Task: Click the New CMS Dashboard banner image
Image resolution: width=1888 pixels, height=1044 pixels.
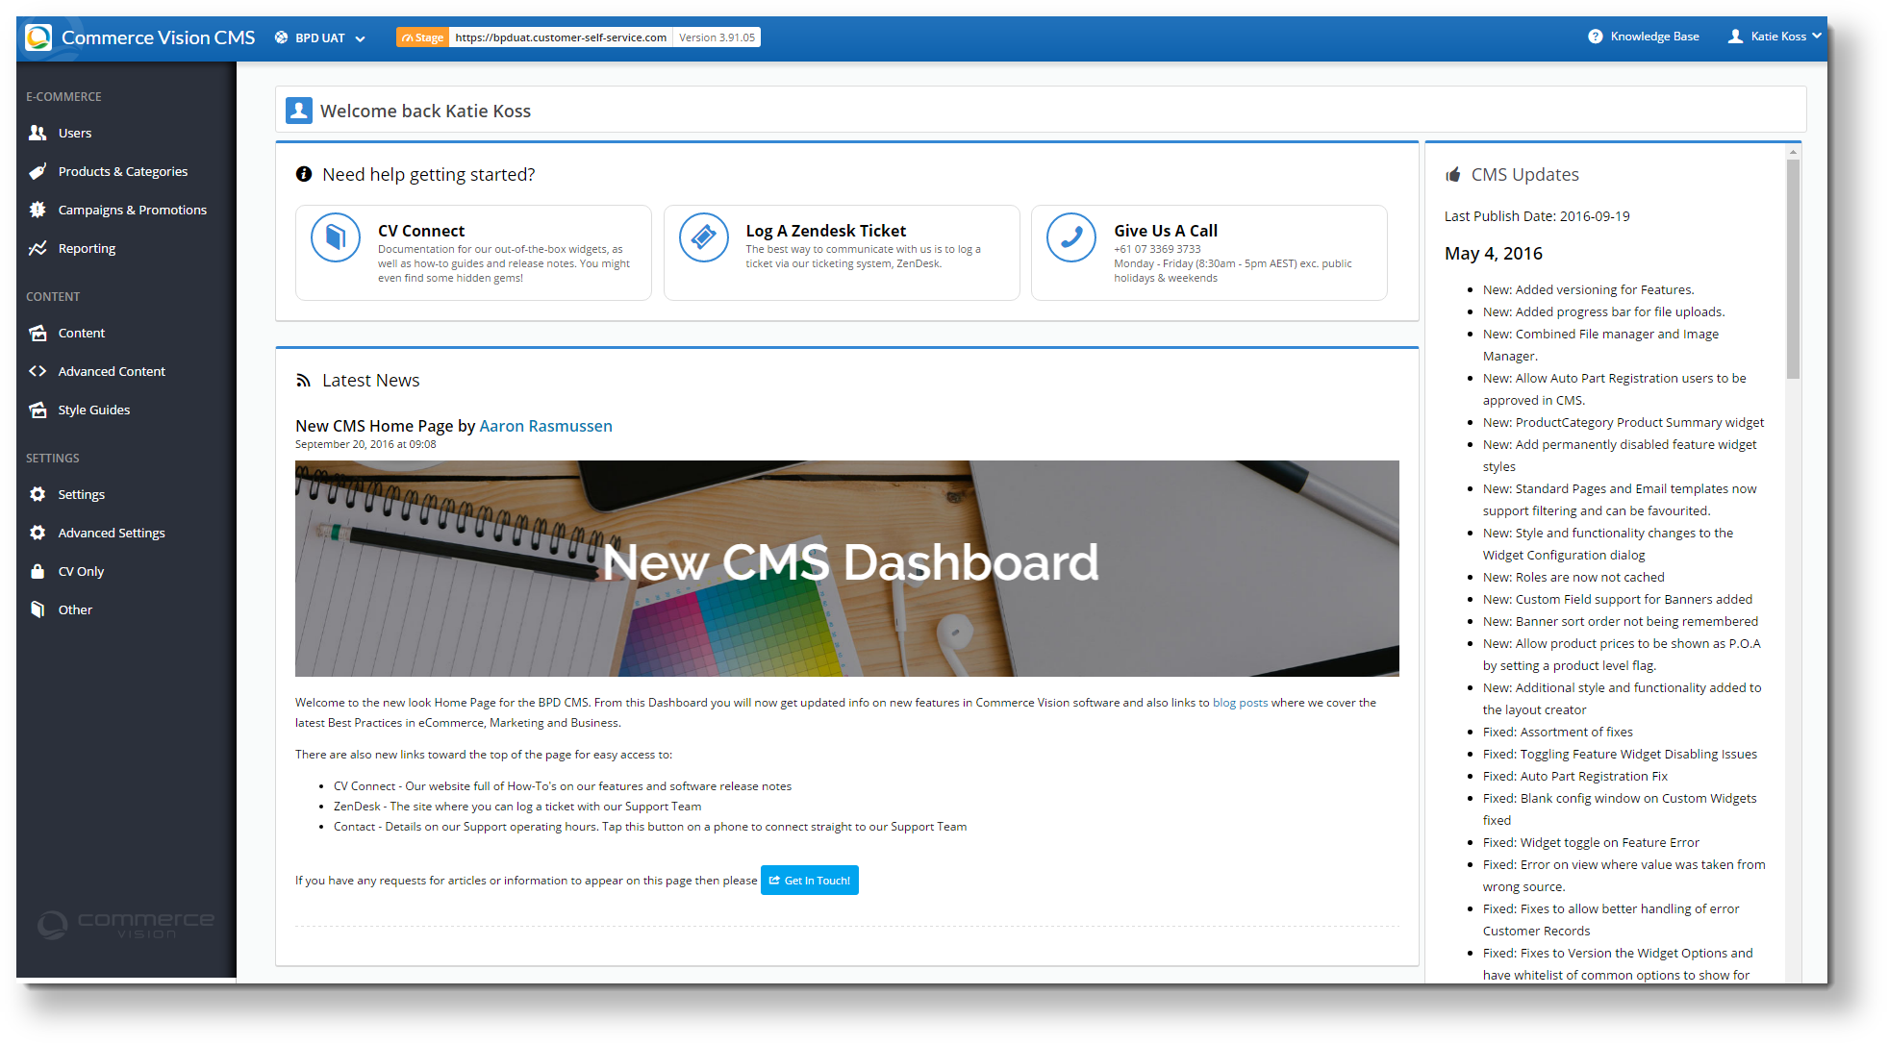Action: tap(847, 568)
